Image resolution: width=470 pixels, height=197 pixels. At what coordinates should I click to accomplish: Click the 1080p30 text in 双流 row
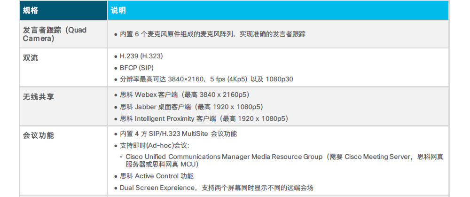click(279, 79)
